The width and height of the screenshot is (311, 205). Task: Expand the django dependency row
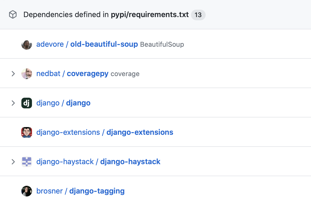[x=13, y=103]
